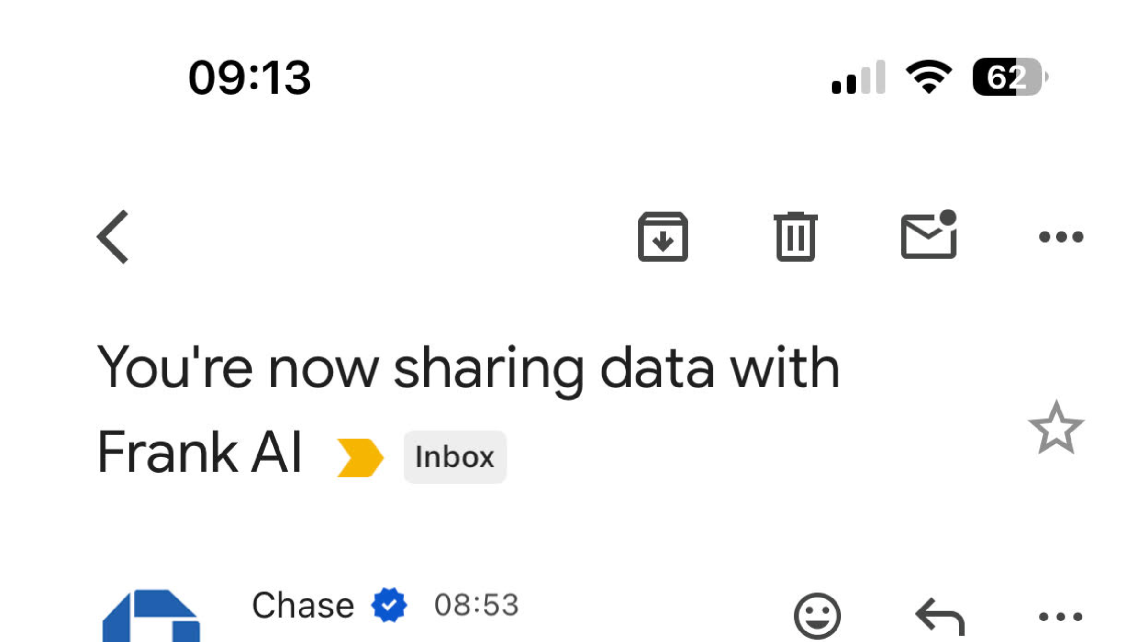Tap the battery indicator showing 62
Image resolution: width=1138 pixels, height=642 pixels.
pyautogui.click(x=1010, y=77)
